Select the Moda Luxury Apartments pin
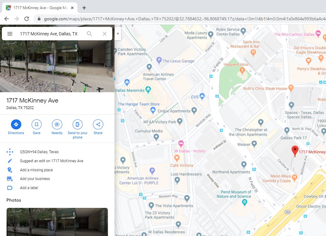Image resolution: width=326 pixels, height=236 pixels. pos(211,34)
